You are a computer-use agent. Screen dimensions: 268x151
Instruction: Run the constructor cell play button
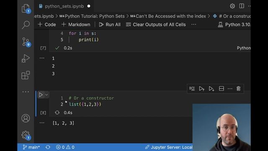tap(41, 95)
